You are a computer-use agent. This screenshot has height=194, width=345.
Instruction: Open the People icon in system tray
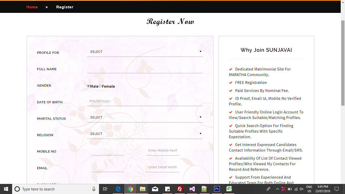coord(268,189)
